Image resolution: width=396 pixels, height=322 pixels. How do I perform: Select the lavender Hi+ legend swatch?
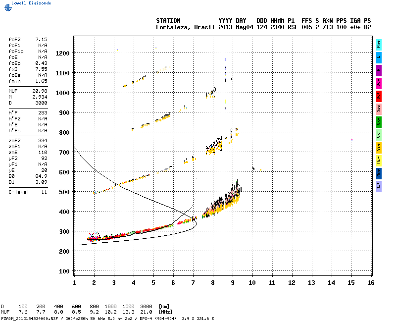pos(379,186)
